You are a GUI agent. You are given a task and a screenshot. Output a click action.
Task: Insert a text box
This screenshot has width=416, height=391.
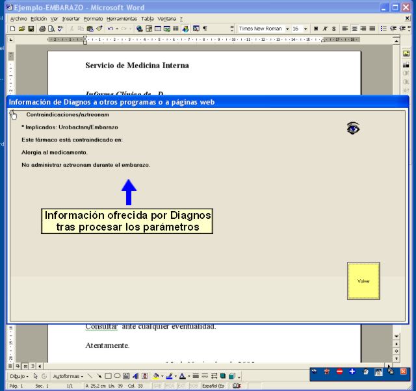click(126, 376)
